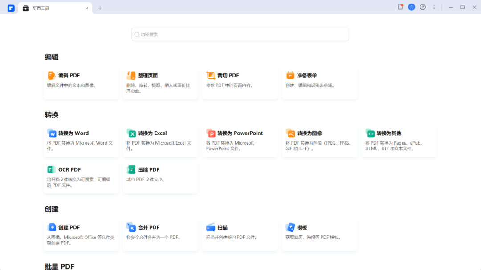Click description mentioning Pages、ePub、HTML、RTF
The width and height of the screenshot is (481, 270).
(x=395, y=145)
